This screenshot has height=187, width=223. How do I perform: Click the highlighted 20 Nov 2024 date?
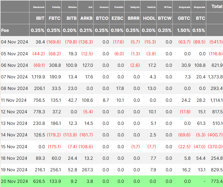14,181
